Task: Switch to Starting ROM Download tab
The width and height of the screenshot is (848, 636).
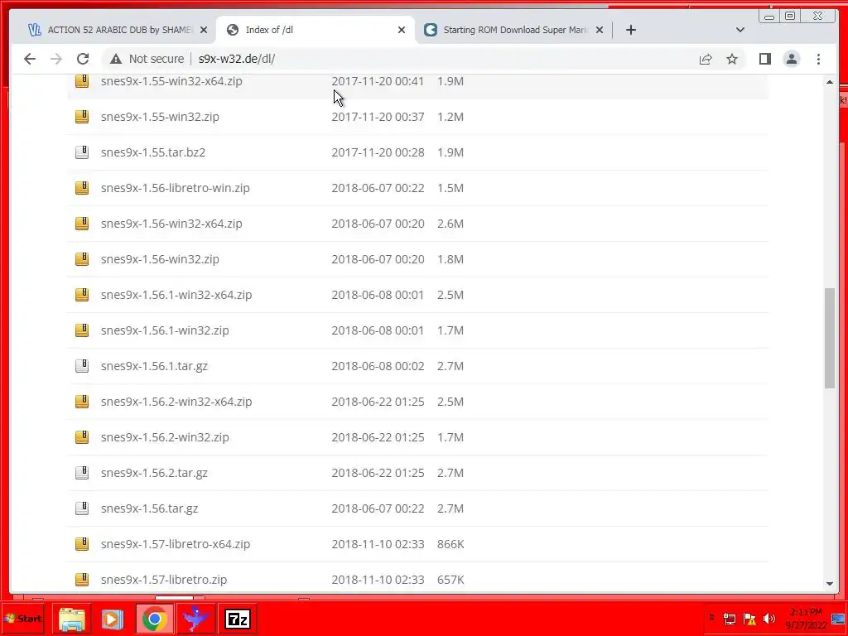Action: point(512,30)
